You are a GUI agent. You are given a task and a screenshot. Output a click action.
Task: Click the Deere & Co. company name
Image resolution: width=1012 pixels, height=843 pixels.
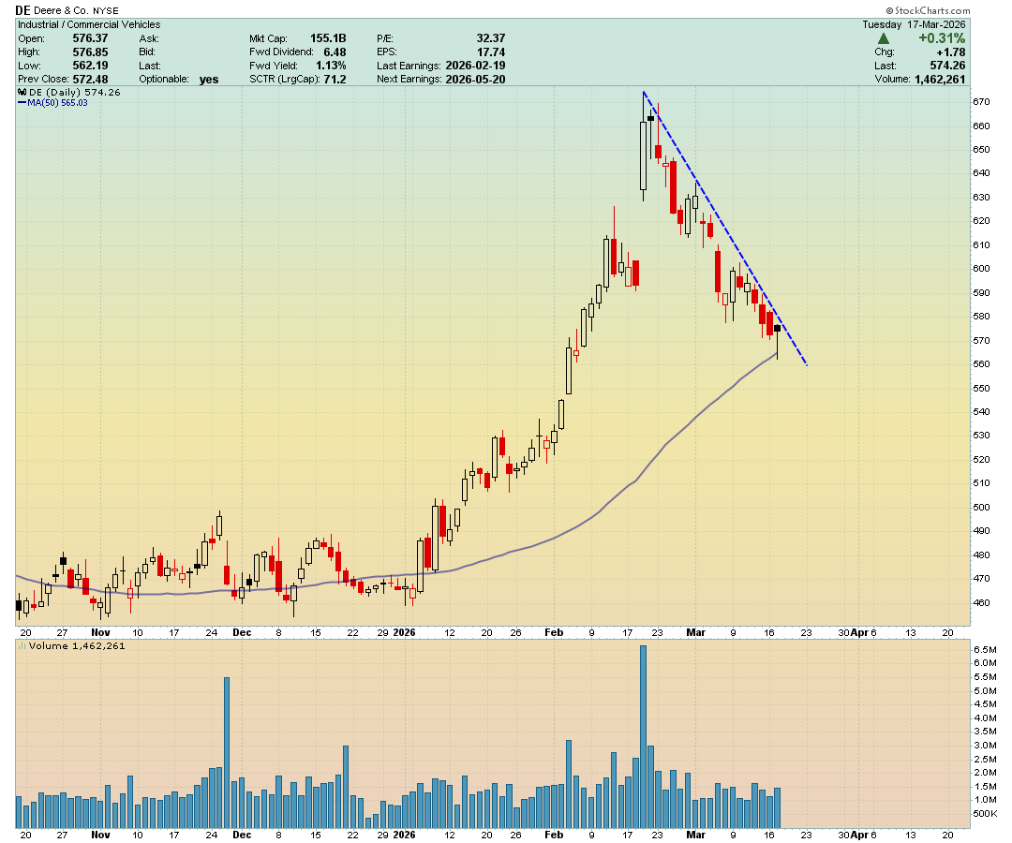point(61,11)
